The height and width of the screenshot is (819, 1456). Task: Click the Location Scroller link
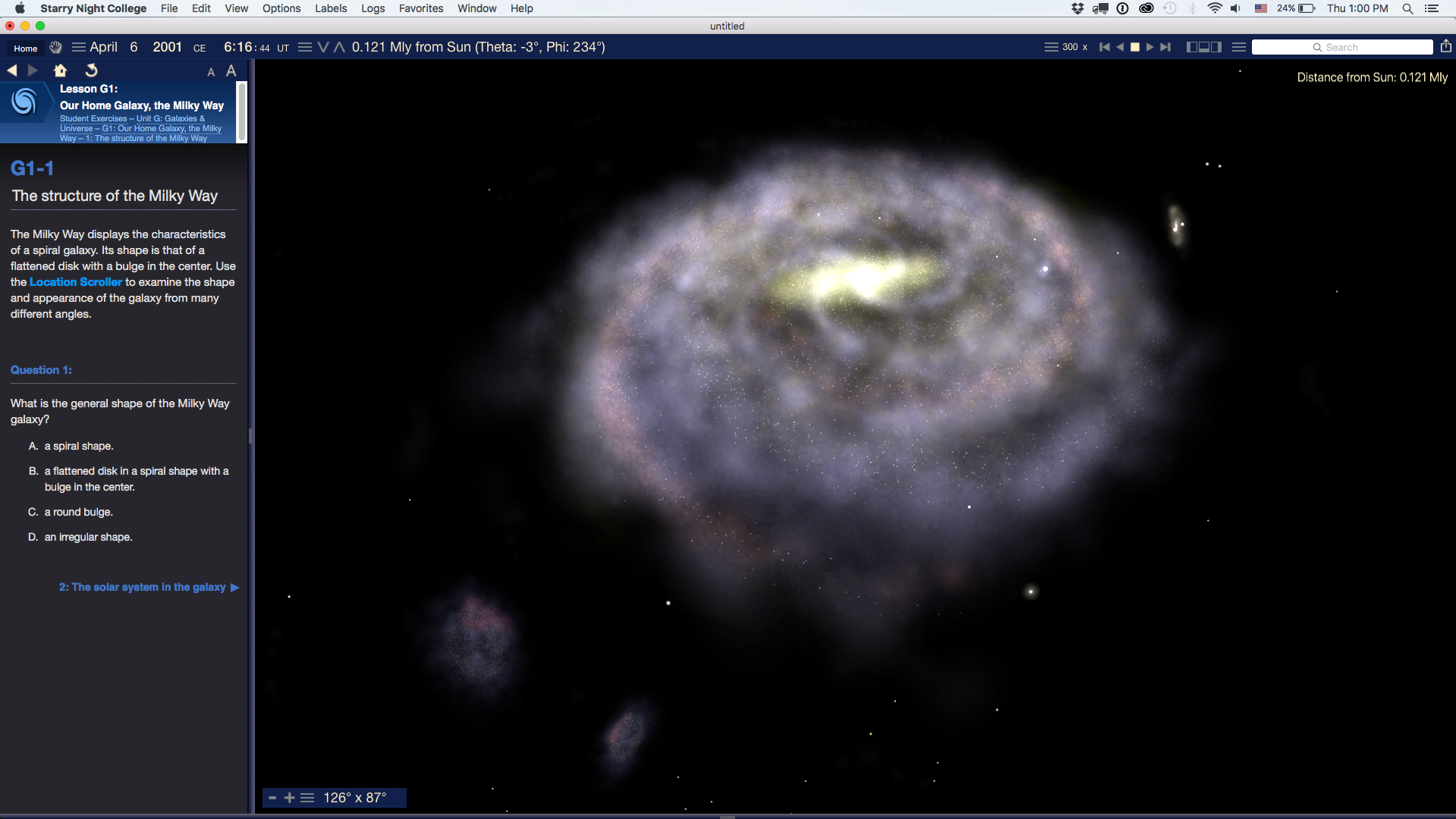click(x=76, y=282)
